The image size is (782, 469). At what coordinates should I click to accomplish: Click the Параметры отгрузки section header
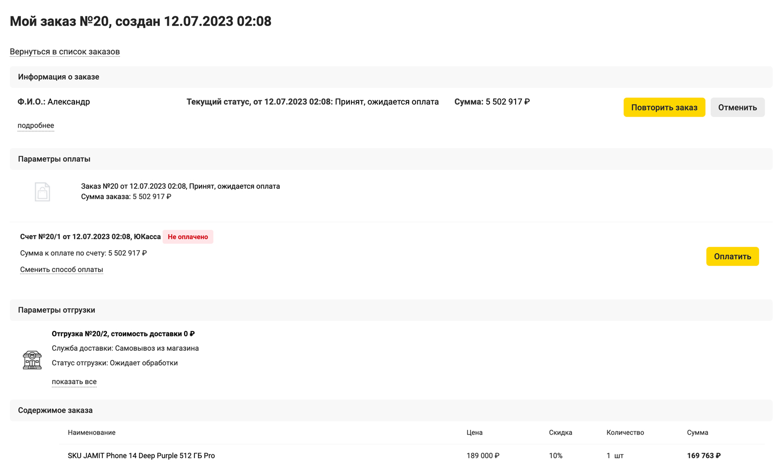(56, 310)
